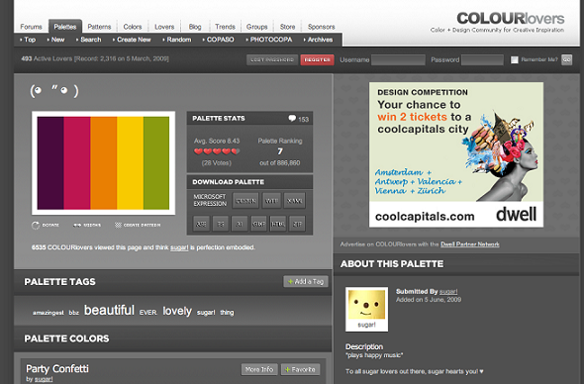
Task: Click the orange palette stripe
Action: (104, 162)
